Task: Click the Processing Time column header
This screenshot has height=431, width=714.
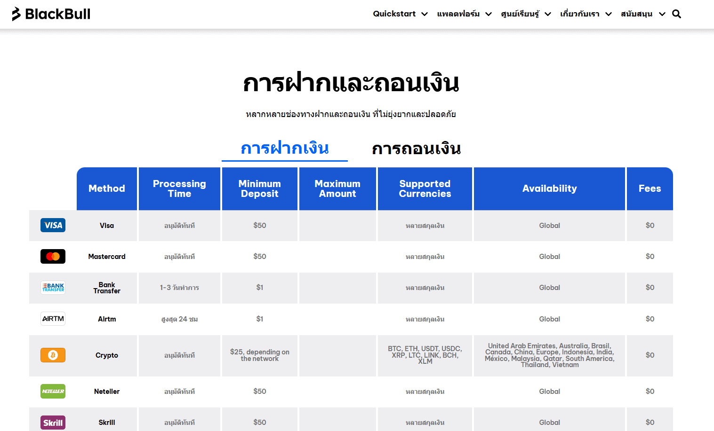Action: tap(179, 188)
